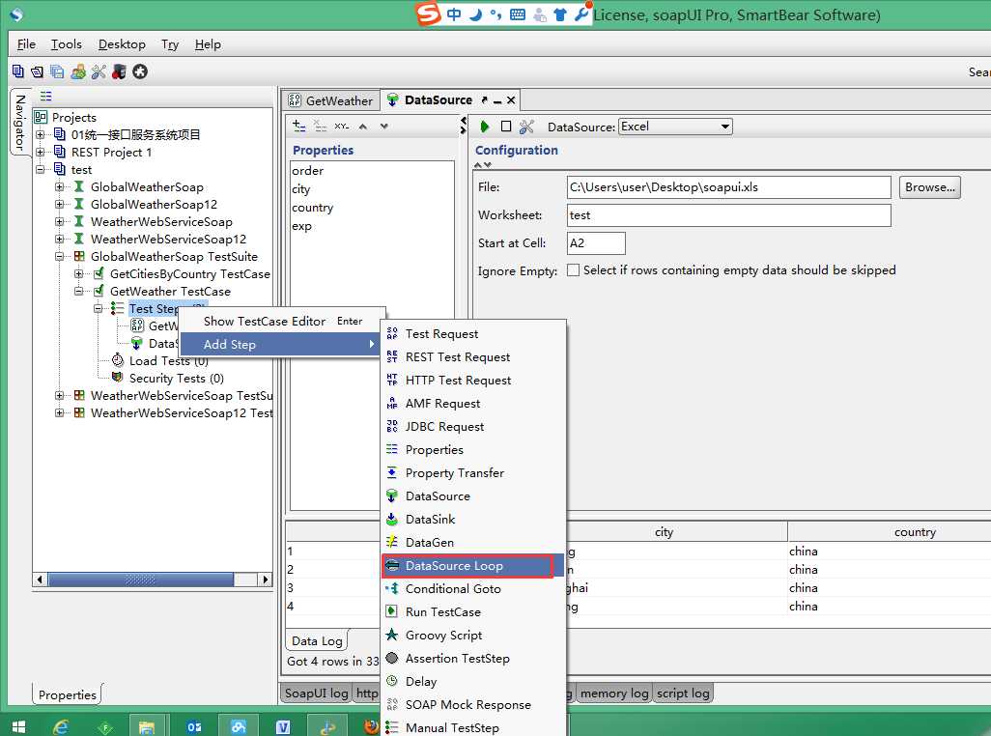Open the SoapUI log tab

click(316, 694)
